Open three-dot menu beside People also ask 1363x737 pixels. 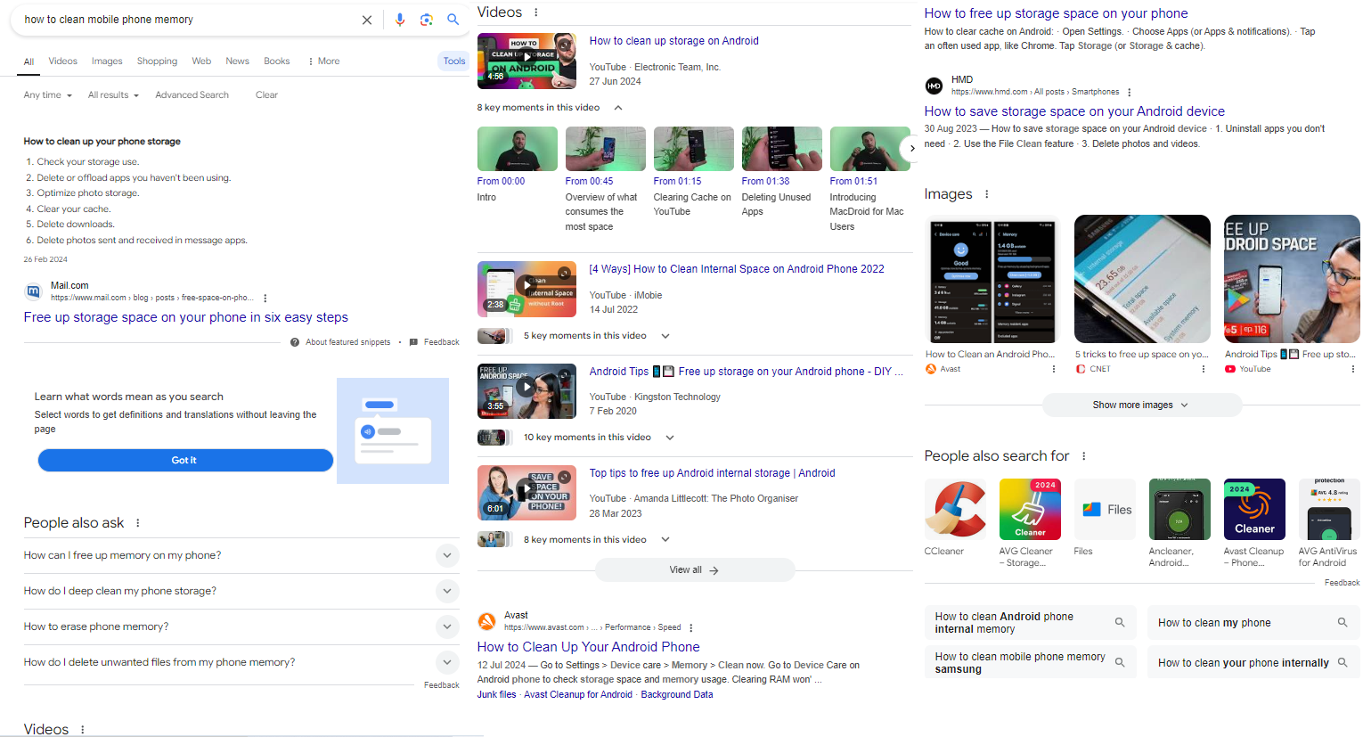tap(138, 523)
